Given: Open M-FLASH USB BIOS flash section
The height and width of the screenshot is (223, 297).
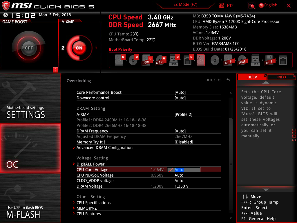Looking at the screenshot, I should (30, 198).
